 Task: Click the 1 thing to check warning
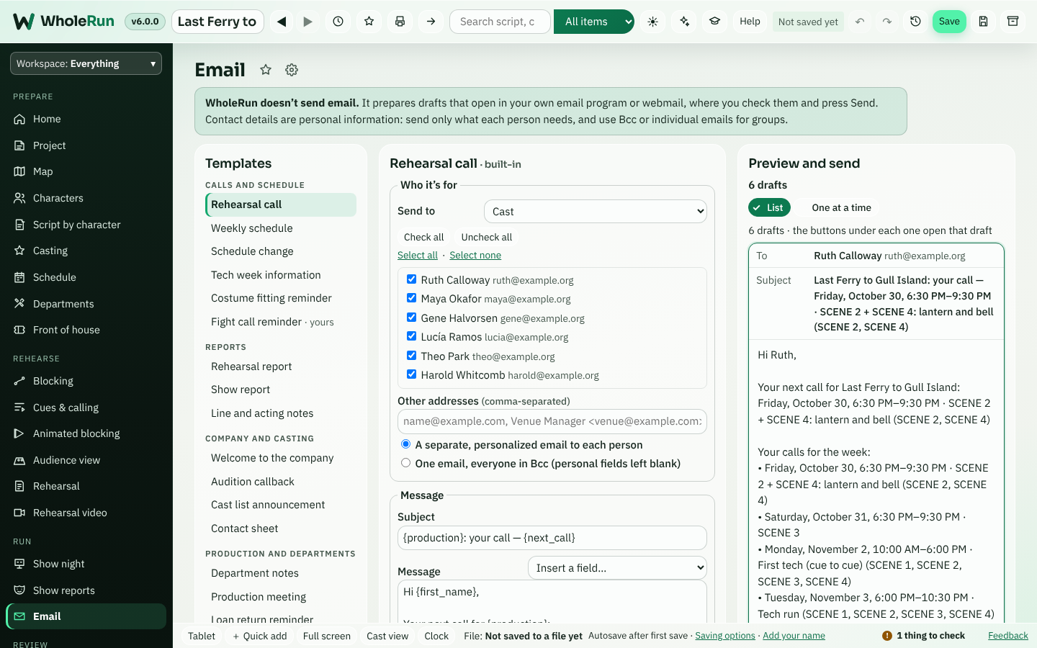pyautogui.click(x=923, y=636)
